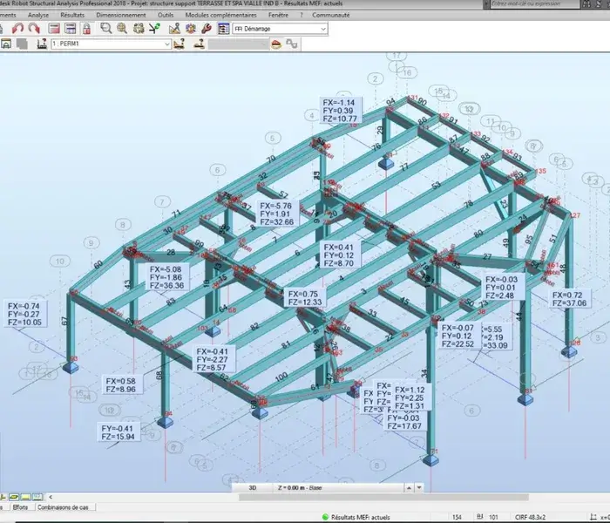The image size is (610, 523).
Task: Open the FR Démarrage layout dropdown
Action: coord(323,28)
